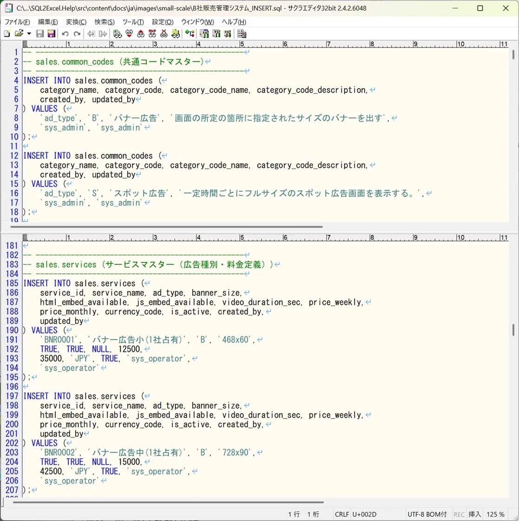Create a new file via toolbar icon
Image resolution: width=519 pixels, height=521 pixels.
pos(7,33)
